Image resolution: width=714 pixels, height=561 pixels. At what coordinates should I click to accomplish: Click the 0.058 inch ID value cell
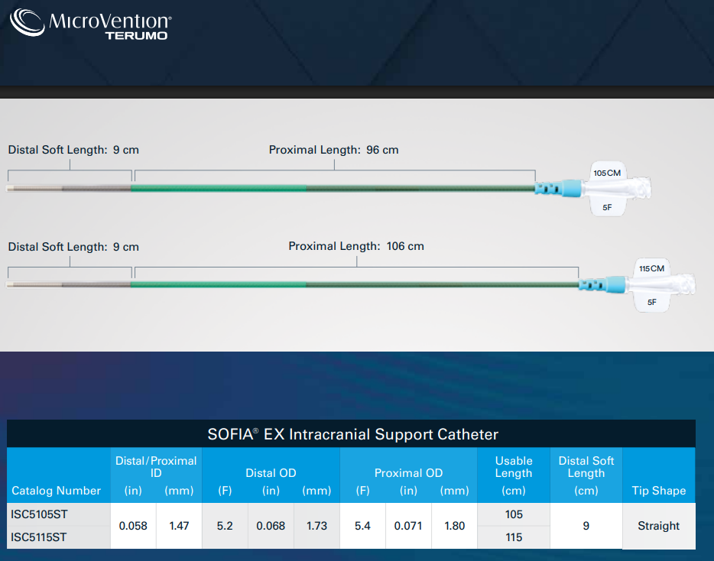coord(133,526)
